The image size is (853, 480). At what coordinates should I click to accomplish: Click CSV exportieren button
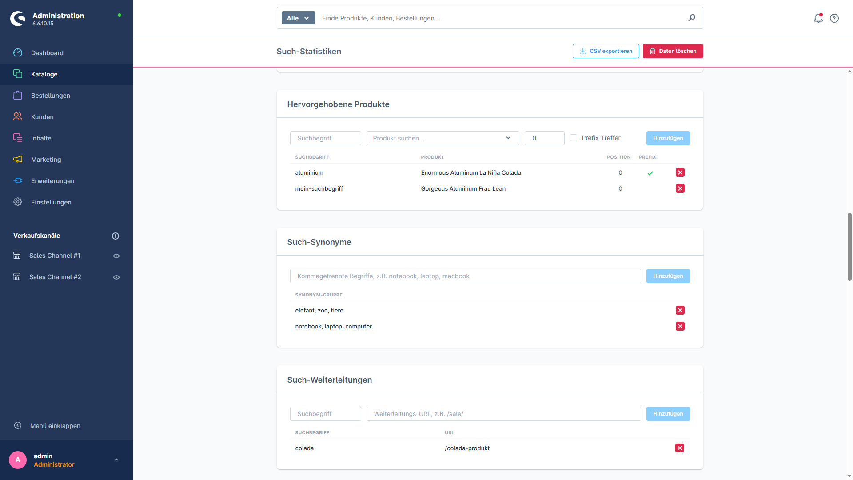606,51
